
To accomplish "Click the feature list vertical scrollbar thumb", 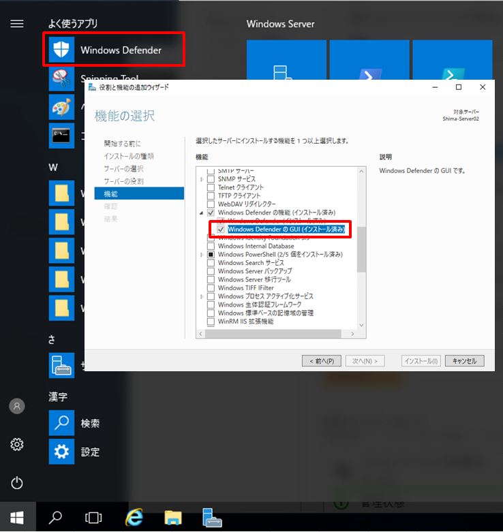I will (361, 249).
